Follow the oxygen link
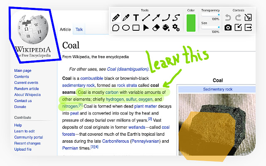Screen dimensions: 266x166 (x=145, y=99)
